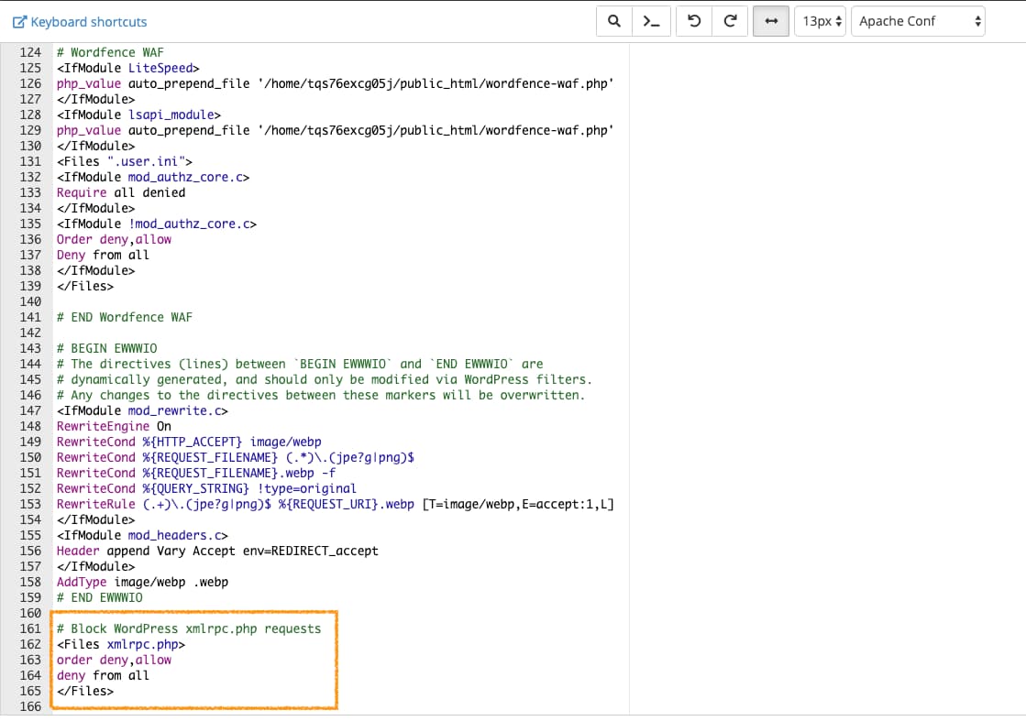This screenshot has height=721, width=1026.
Task: Click the '# Wordfence WAF' comment line
Action: [x=110, y=52]
